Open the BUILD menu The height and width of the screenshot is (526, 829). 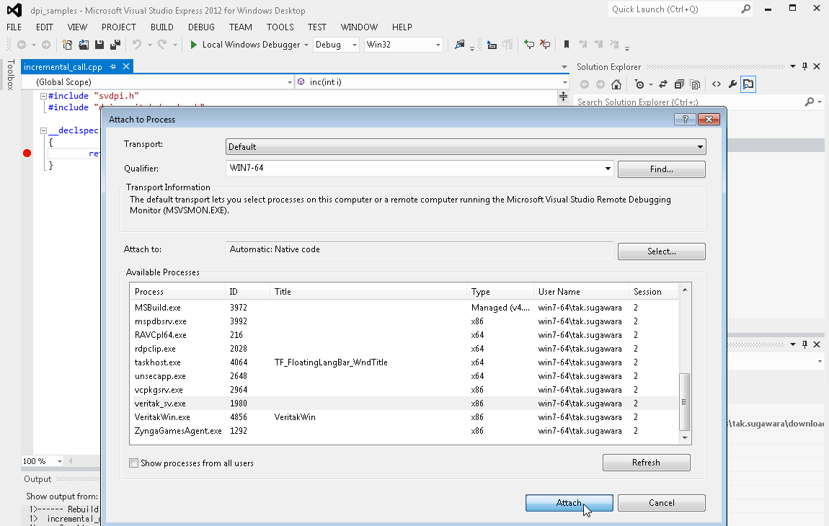point(161,27)
